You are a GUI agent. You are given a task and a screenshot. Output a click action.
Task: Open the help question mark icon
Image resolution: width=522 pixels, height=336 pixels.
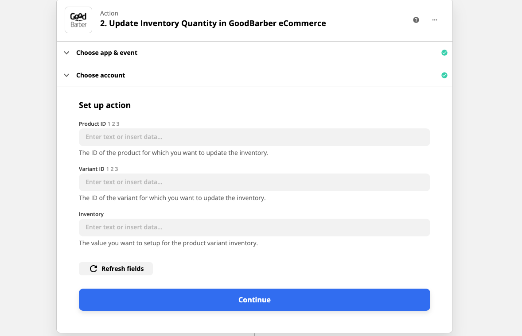pos(416,20)
